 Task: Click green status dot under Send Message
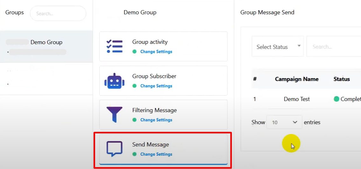135,154
